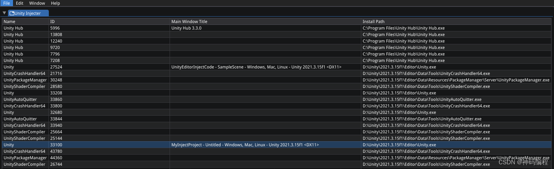Select the Unity process with ID 32680

tap(277, 112)
